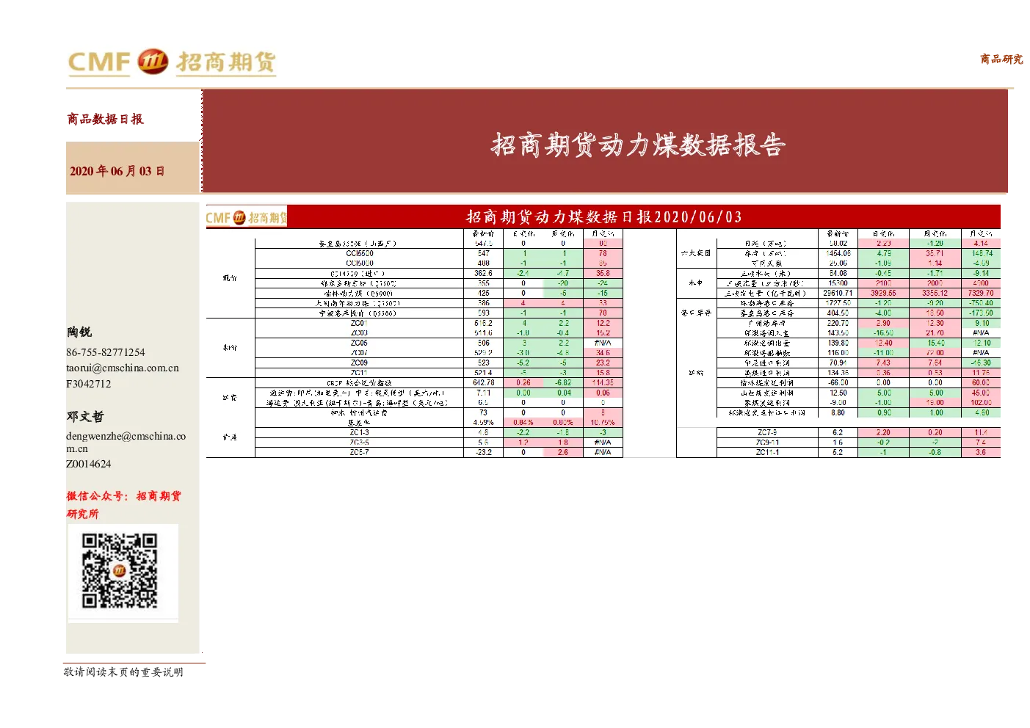Click the CCI5500 row label
Viewport: 1030px width, 728px height.
[x=360, y=253]
